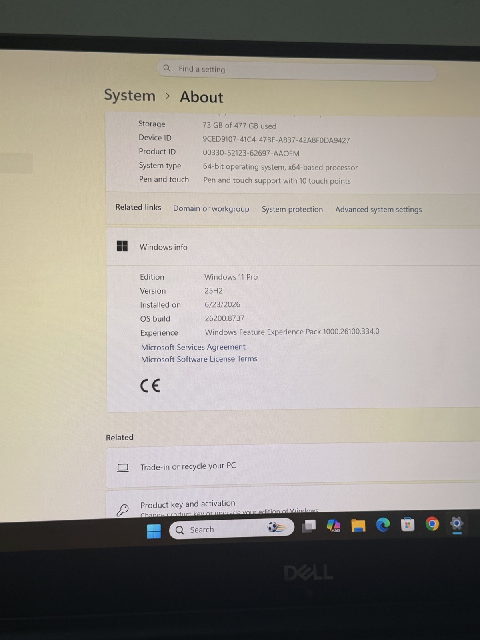Click the Related links label

pyautogui.click(x=138, y=207)
